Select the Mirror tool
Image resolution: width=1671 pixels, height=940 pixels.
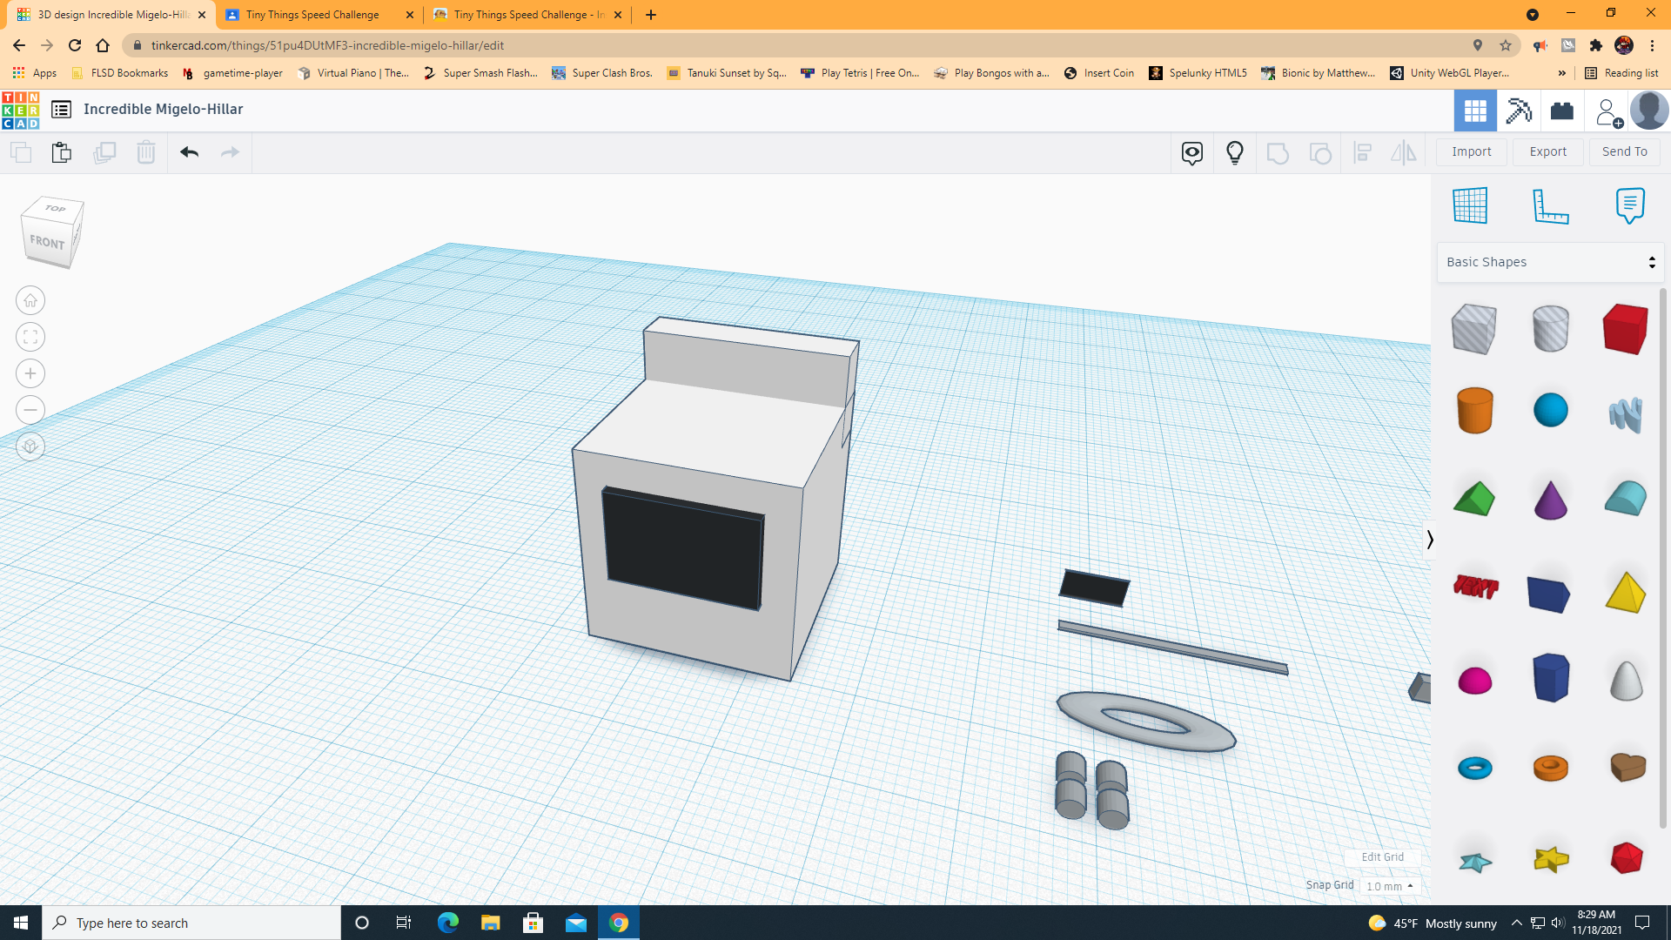click(1404, 152)
